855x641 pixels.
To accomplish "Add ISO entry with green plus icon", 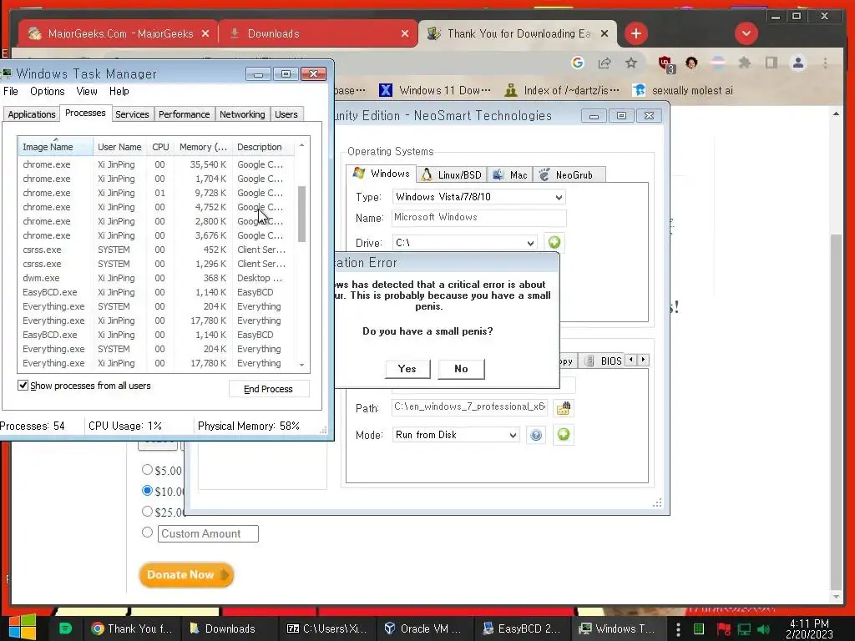I will (x=564, y=434).
